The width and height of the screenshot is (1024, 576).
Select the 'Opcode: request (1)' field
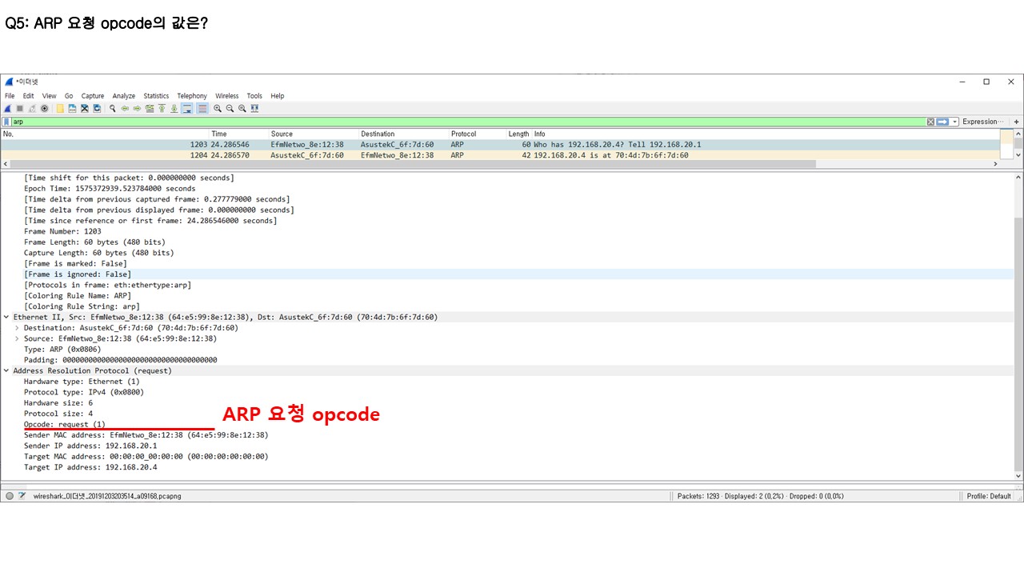(x=64, y=424)
